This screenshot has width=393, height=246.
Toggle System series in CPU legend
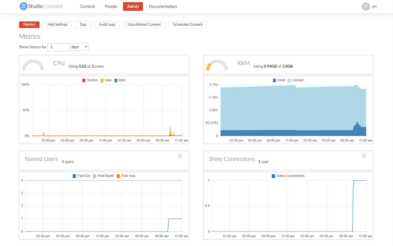[x=90, y=80]
